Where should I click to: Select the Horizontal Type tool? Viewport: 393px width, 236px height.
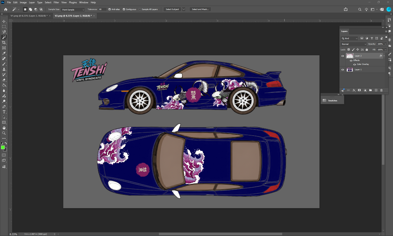tap(4, 112)
